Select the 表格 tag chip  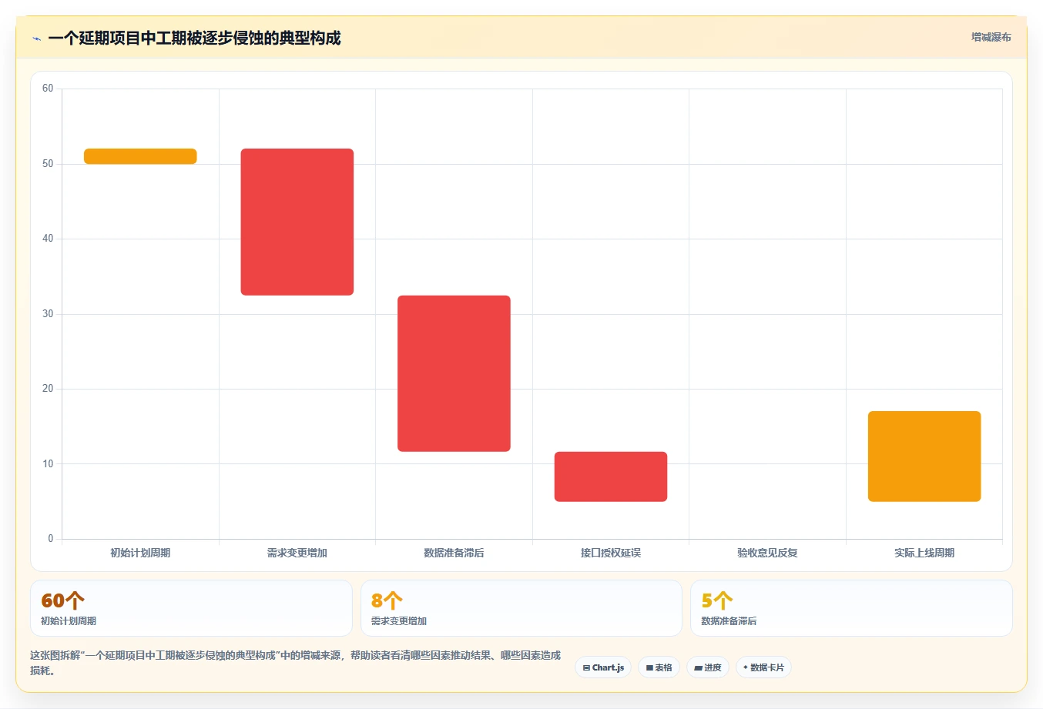pos(659,667)
